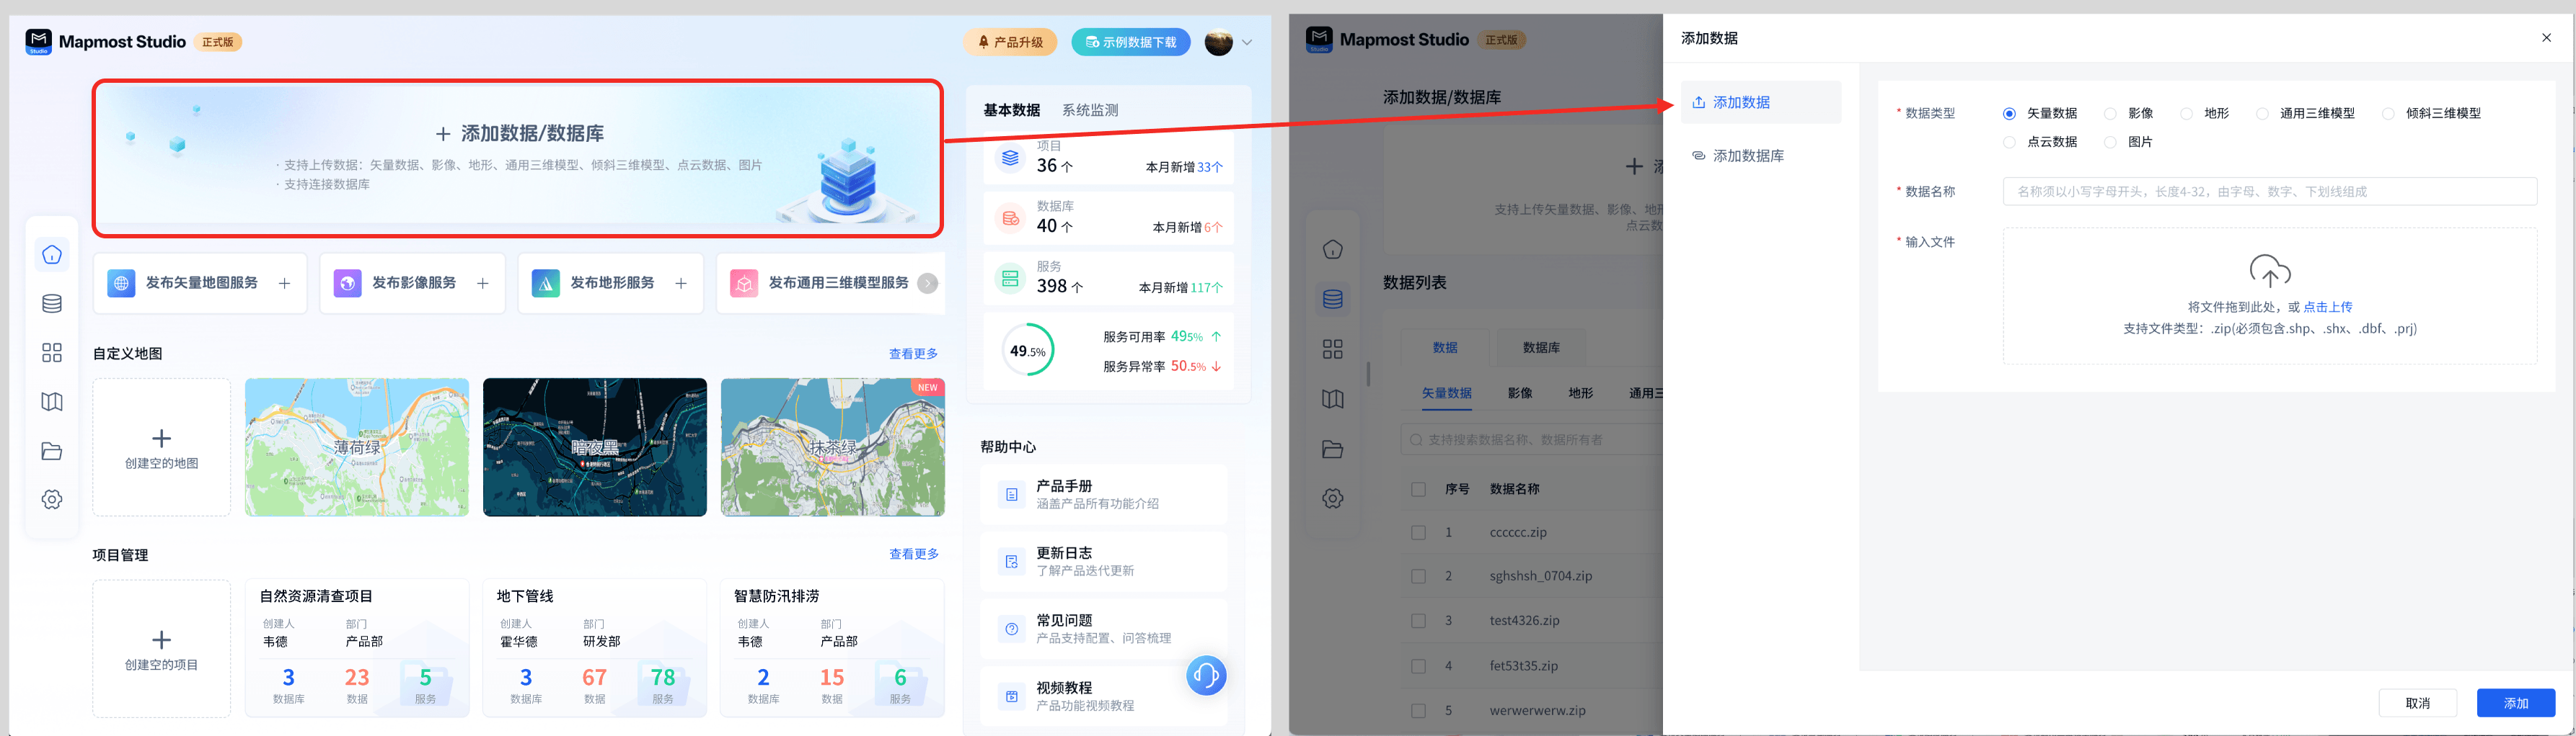Click 示例数据下载 button

(1130, 43)
